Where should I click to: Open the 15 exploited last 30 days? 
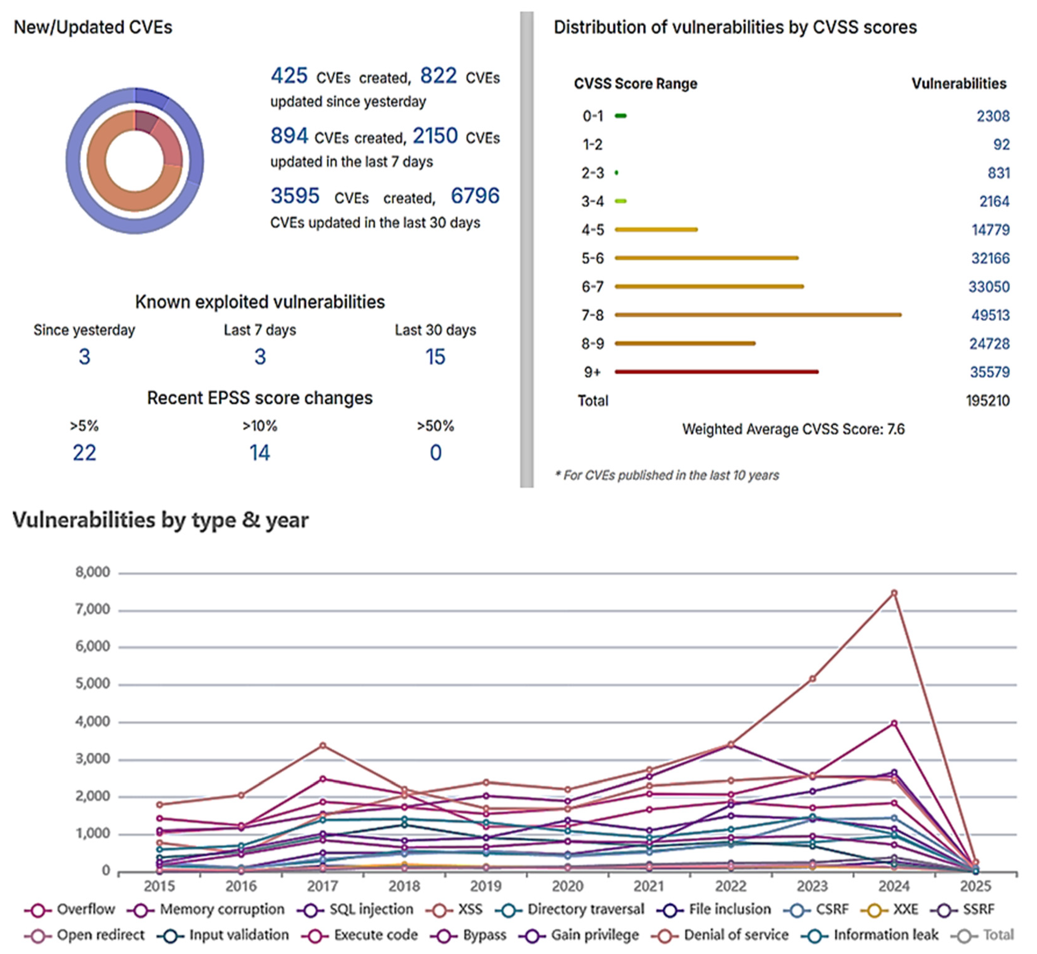(435, 357)
